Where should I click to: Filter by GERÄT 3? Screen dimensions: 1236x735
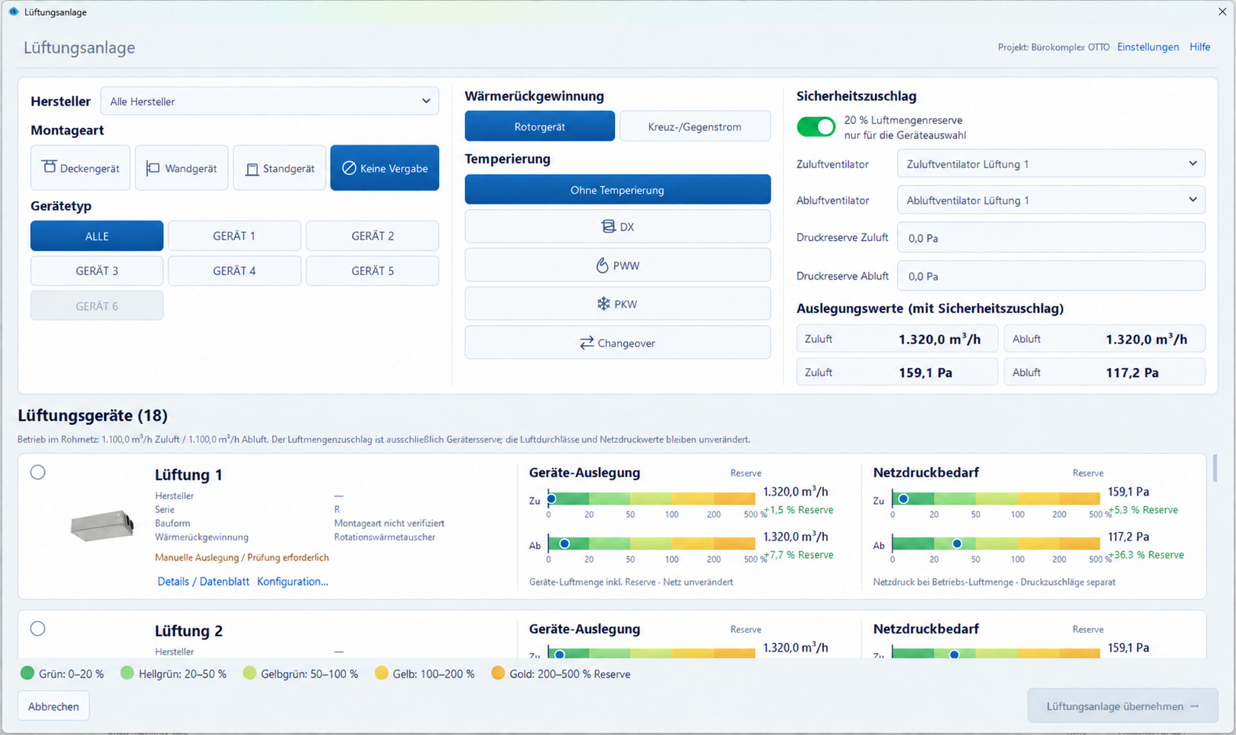tap(97, 271)
